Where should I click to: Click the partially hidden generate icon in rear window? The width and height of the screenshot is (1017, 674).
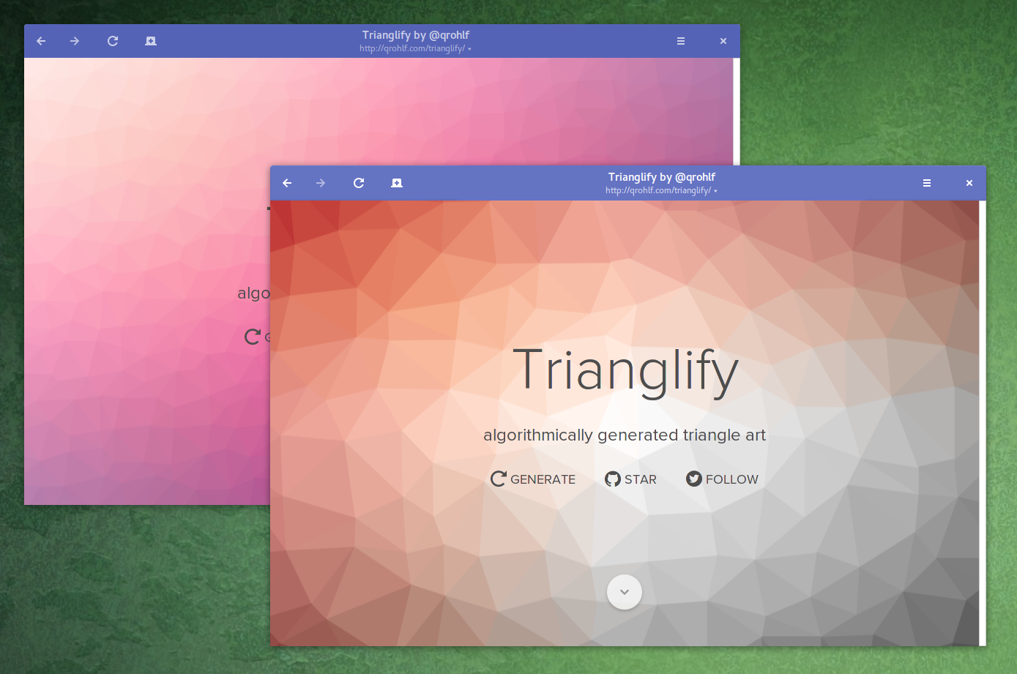click(x=253, y=337)
